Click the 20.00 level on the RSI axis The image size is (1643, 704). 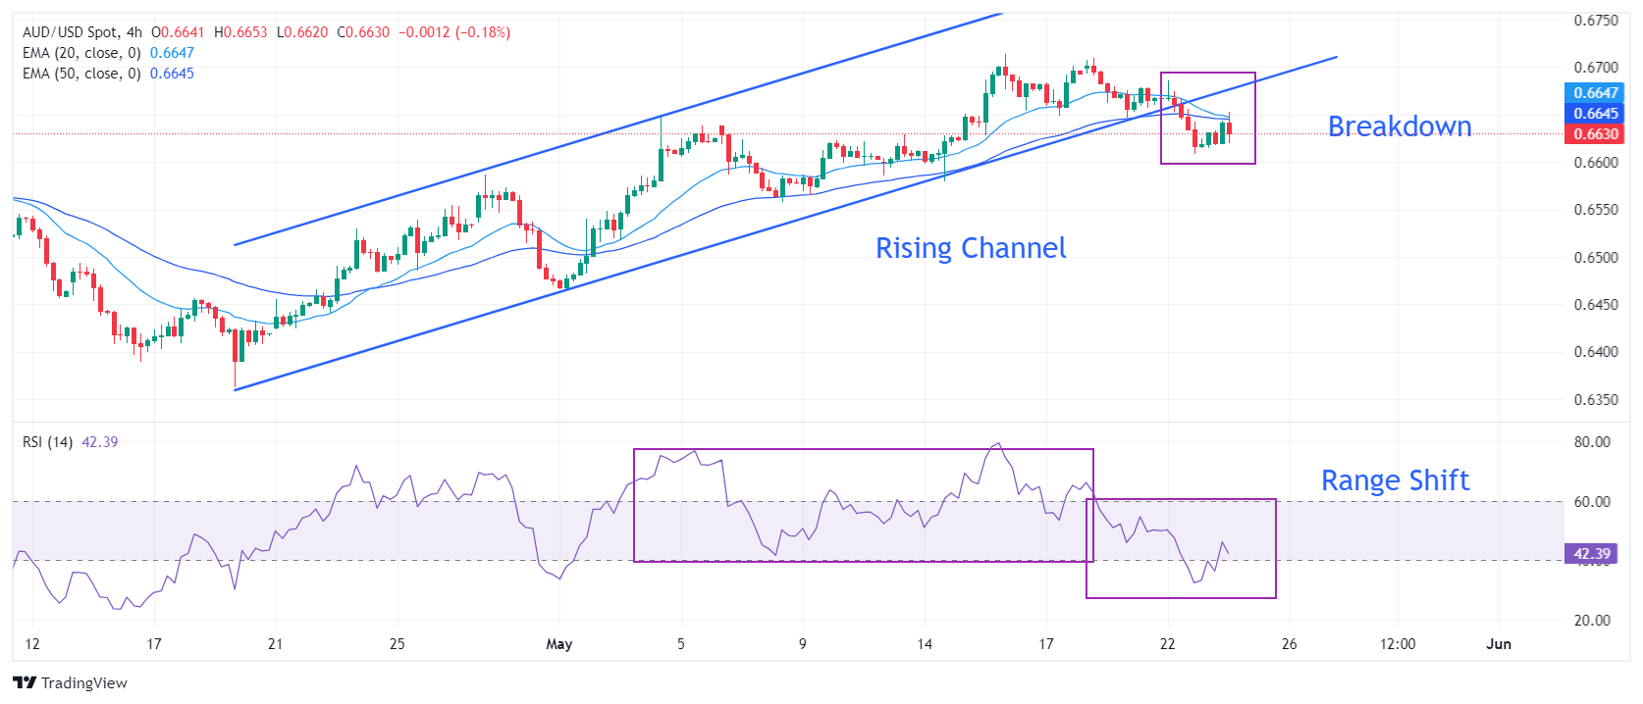click(1591, 620)
